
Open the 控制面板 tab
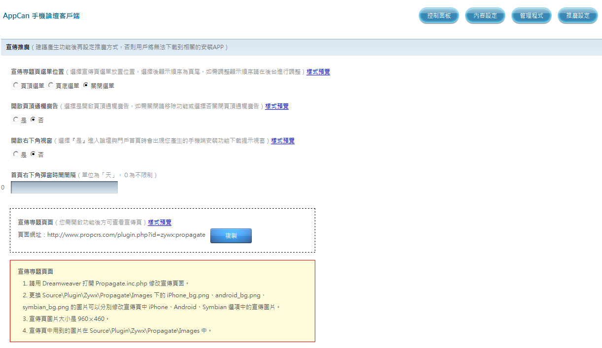(439, 16)
